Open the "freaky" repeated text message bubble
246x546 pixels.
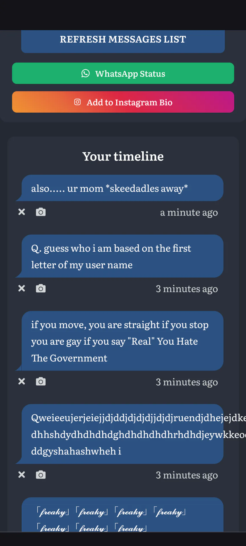coord(122,515)
